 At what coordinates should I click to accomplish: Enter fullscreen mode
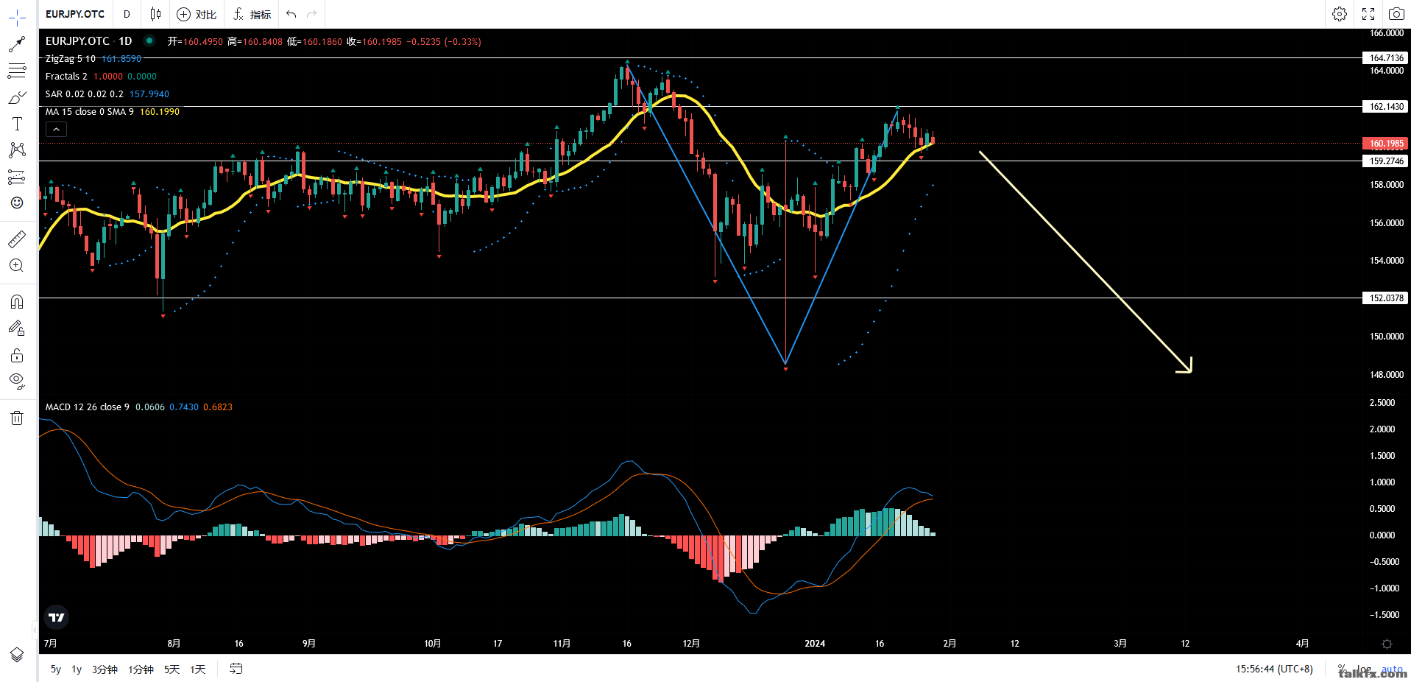(x=1368, y=14)
